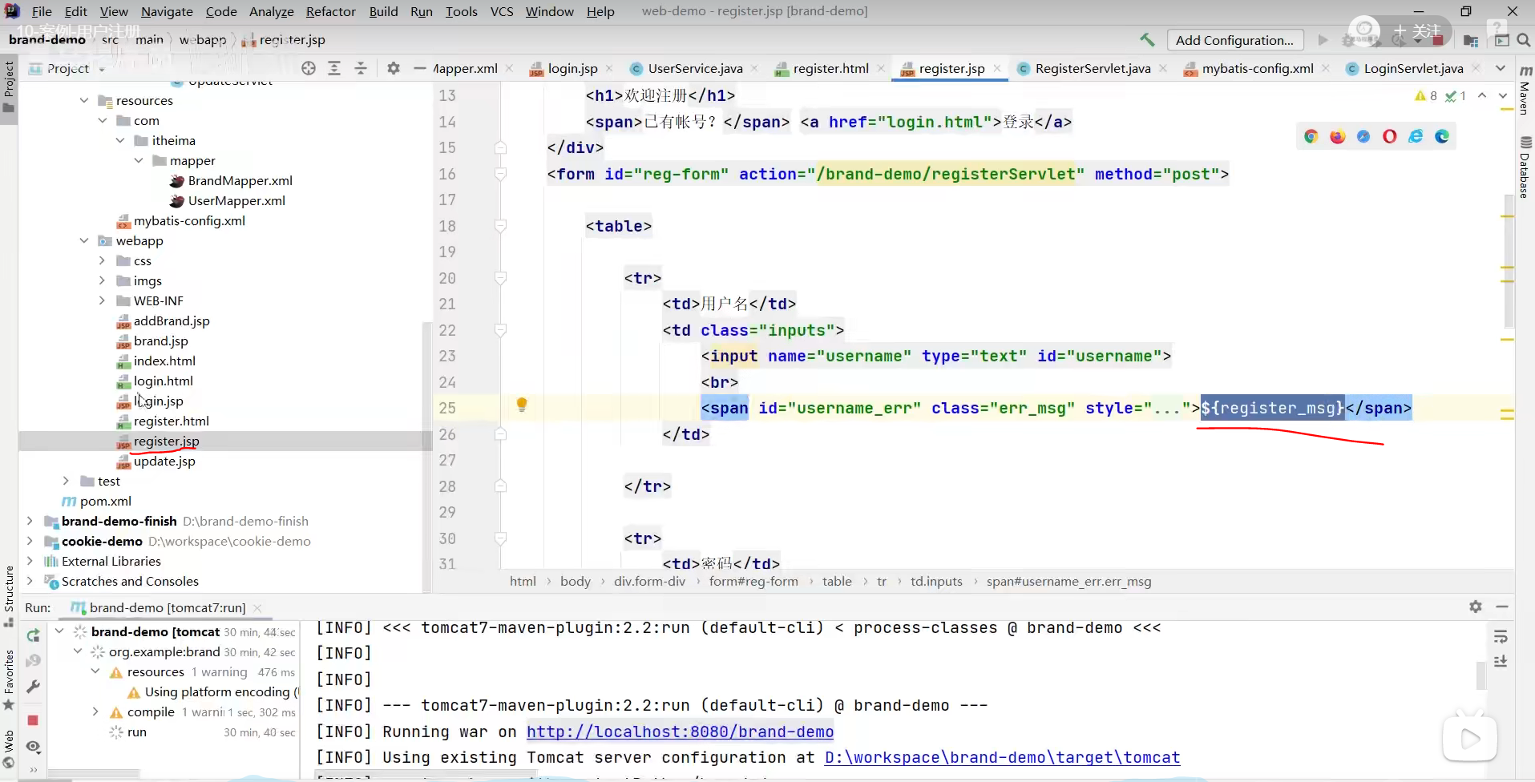
Task: Expand the test folder
Action: 66,482
